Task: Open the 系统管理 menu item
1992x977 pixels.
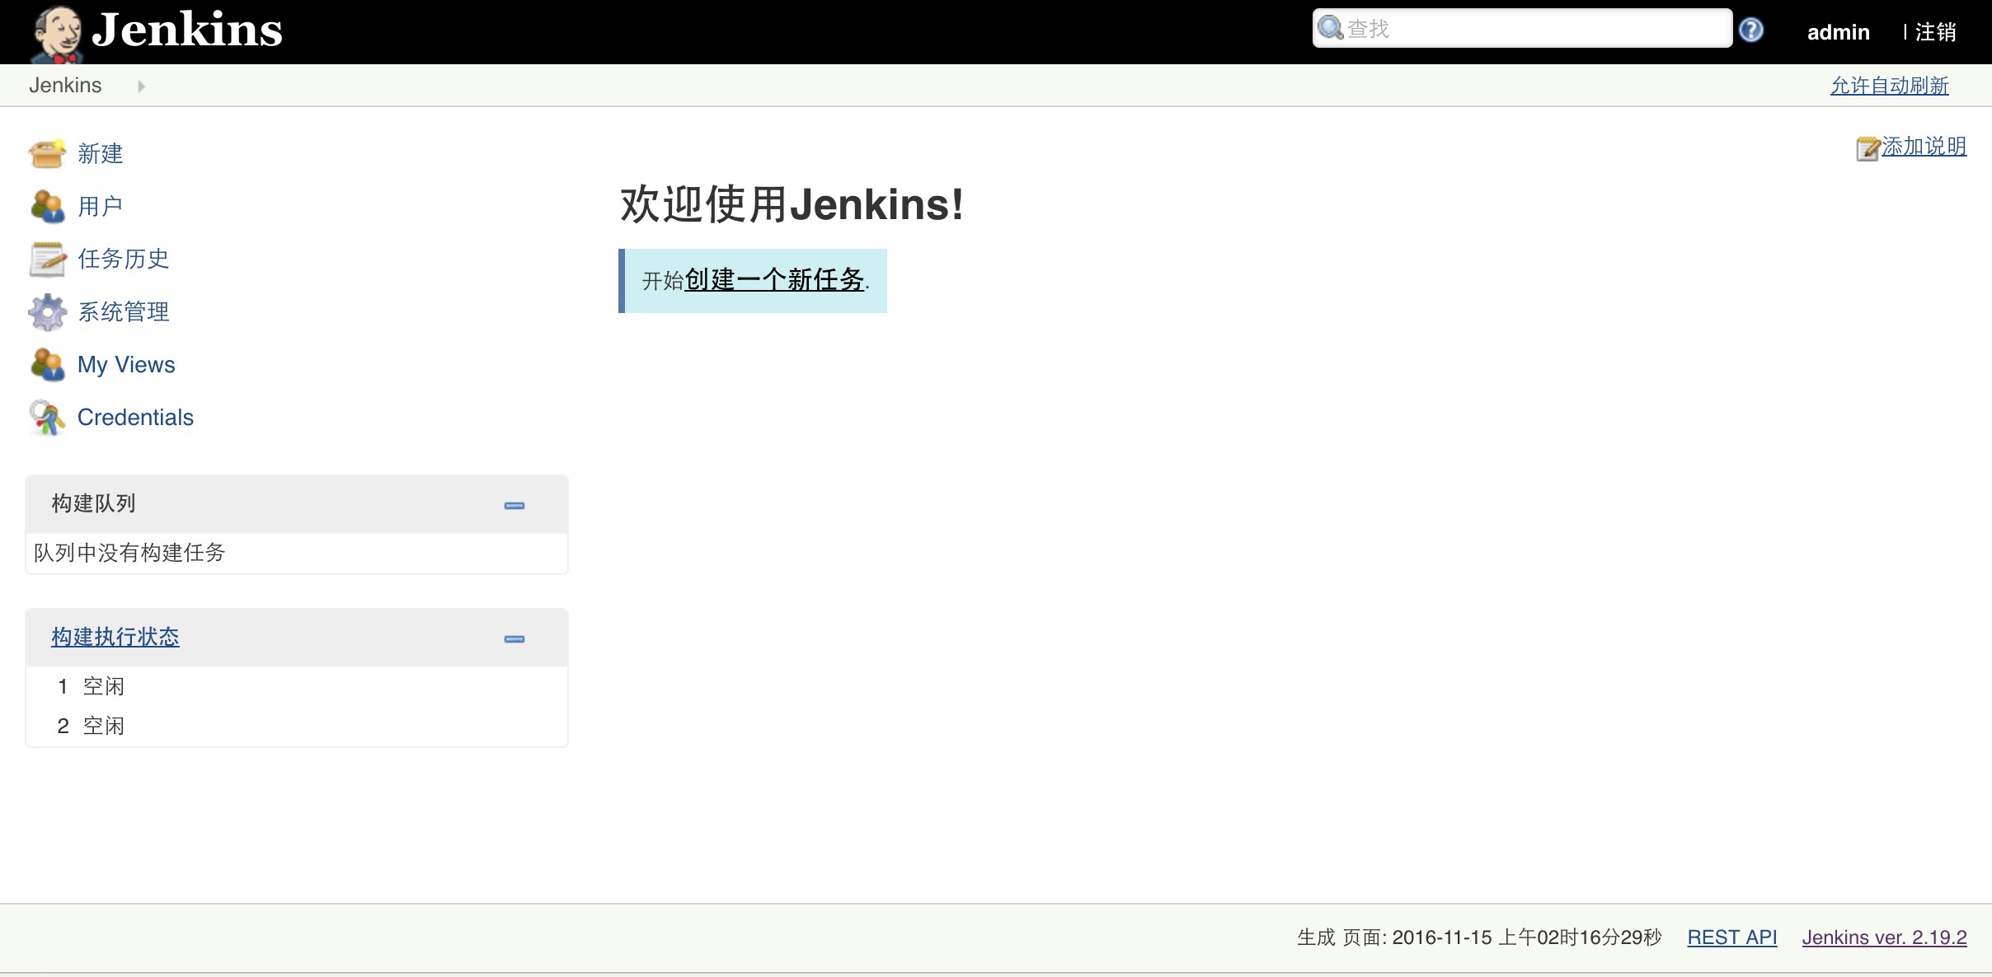Action: (124, 311)
